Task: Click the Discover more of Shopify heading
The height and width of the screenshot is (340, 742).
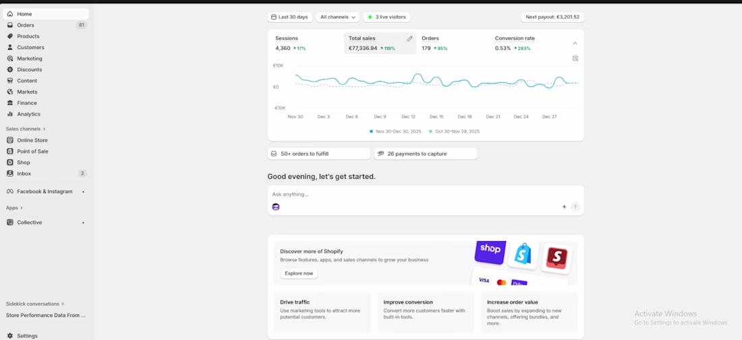Action: click(x=312, y=251)
